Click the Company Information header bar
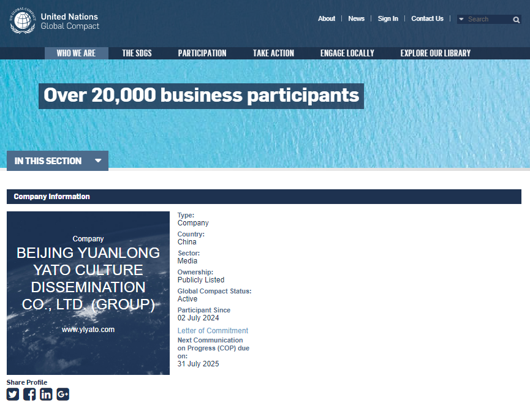The image size is (530, 408). 264,197
